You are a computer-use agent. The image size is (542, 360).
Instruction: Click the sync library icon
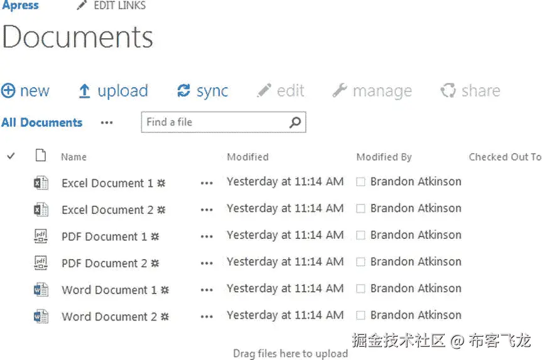click(x=183, y=91)
